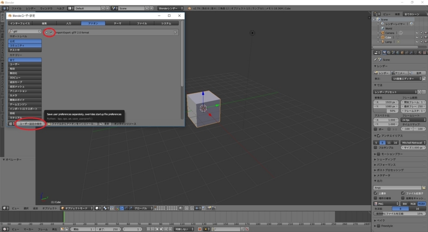Click the OpenGL render animation clapper icon
The height and width of the screenshot is (232, 428).
214,208
